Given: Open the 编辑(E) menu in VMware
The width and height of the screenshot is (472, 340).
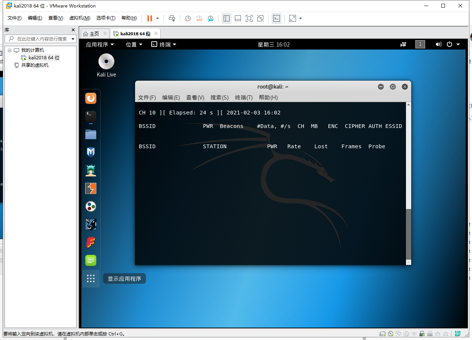Looking at the screenshot, I should pos(35,18).
